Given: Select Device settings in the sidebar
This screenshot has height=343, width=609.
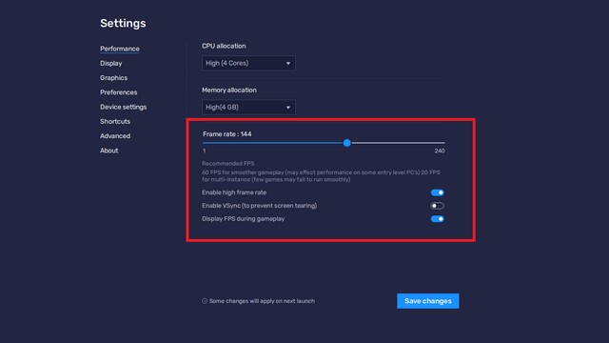Looking at the screenshot, I should pyautogui.click(x=123, y=107).
